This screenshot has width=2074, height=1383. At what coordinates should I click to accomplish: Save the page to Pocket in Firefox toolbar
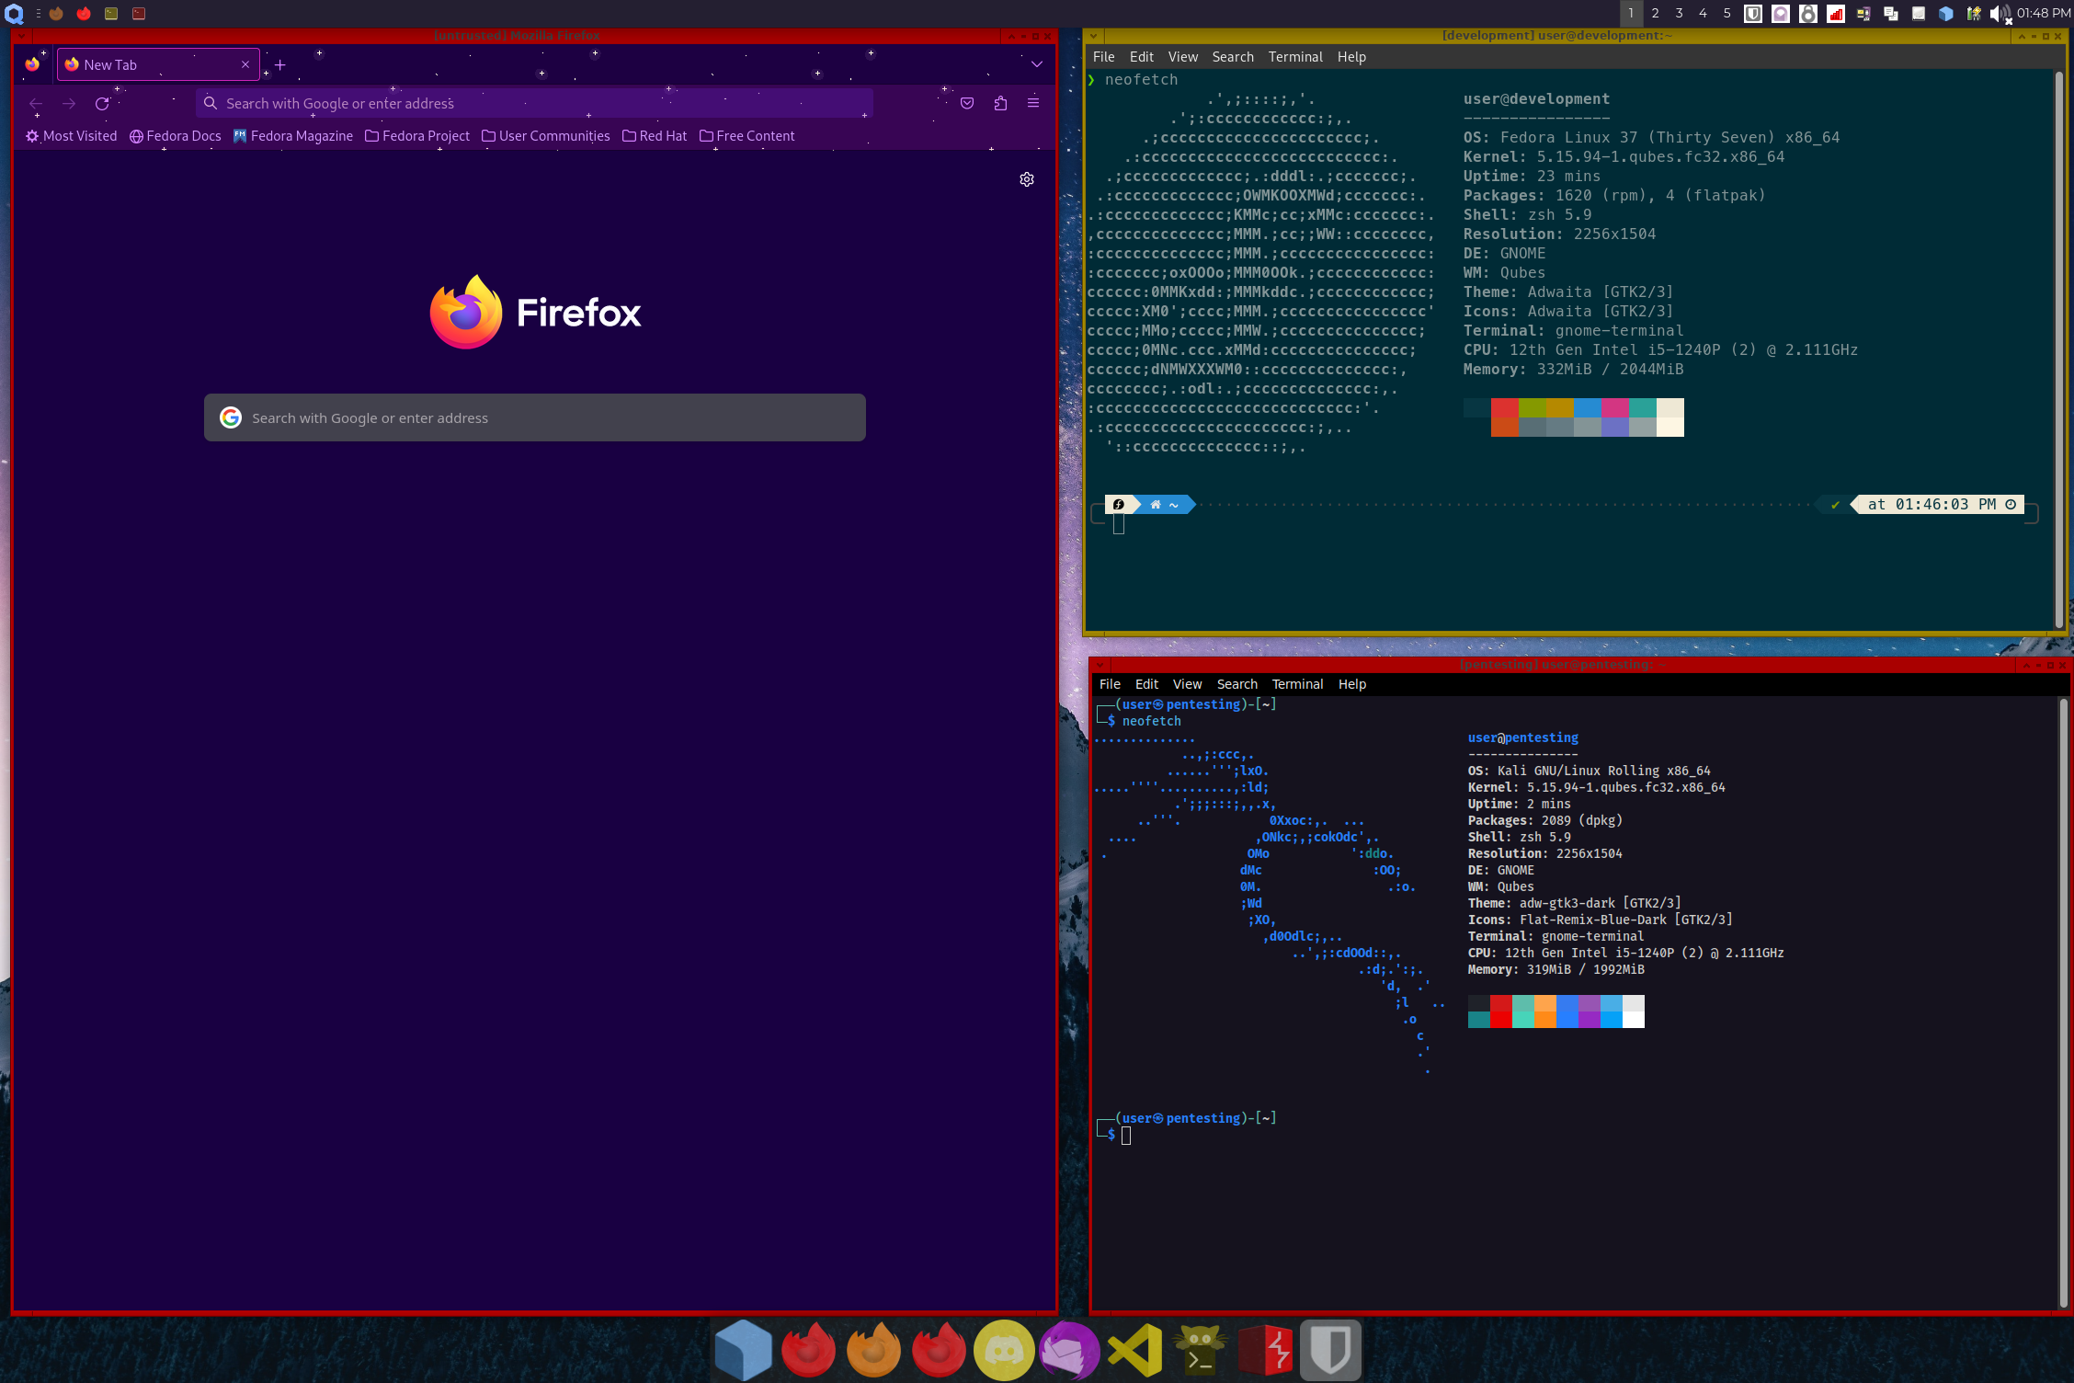pos(966,103)
